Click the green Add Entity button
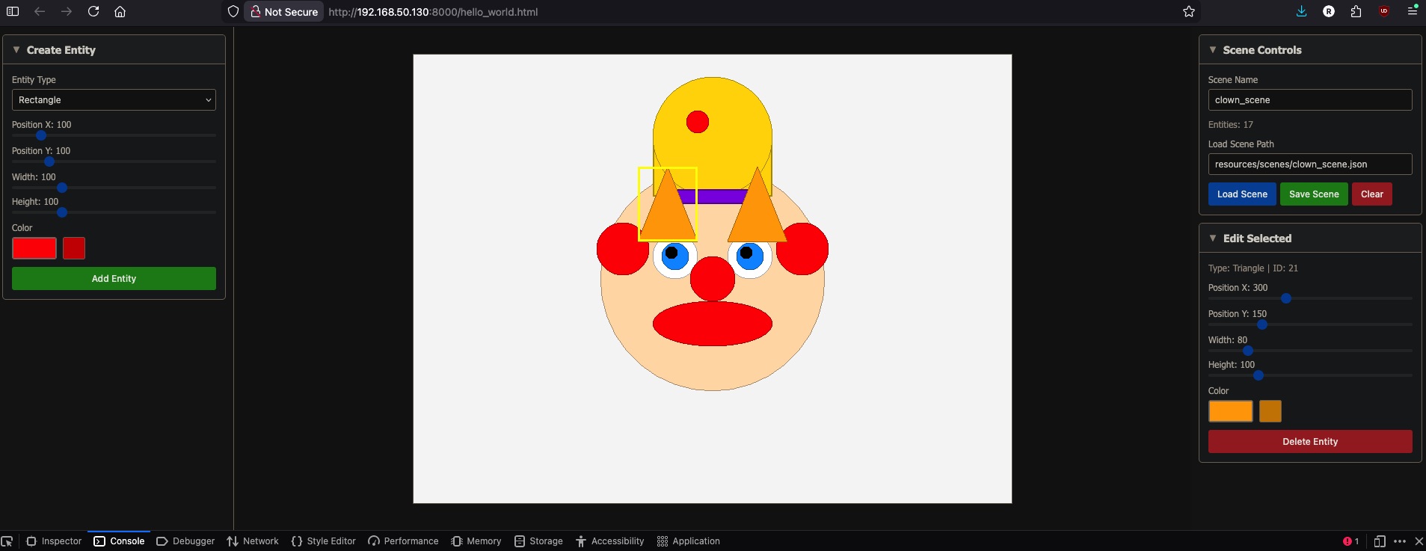This screenshot has width=1426, height=551. (114, 279)
